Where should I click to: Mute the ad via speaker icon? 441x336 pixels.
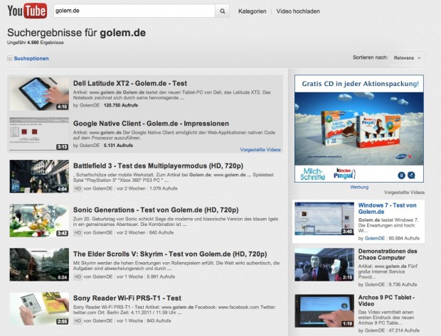coord(411,175)
